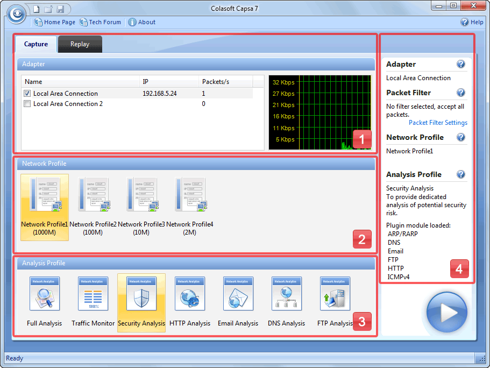Click ICMPv4 in the plugin module list

point(399,277)
